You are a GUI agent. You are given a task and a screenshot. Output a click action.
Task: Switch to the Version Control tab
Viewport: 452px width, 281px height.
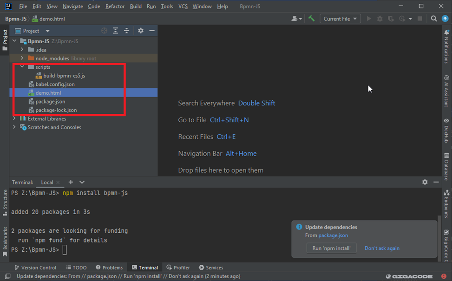[x=35, y=268]
